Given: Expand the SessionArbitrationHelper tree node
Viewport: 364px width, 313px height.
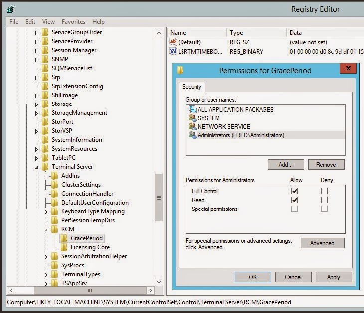Looking at the screenshot, I should pyautogui.click(x=46, y=257).
